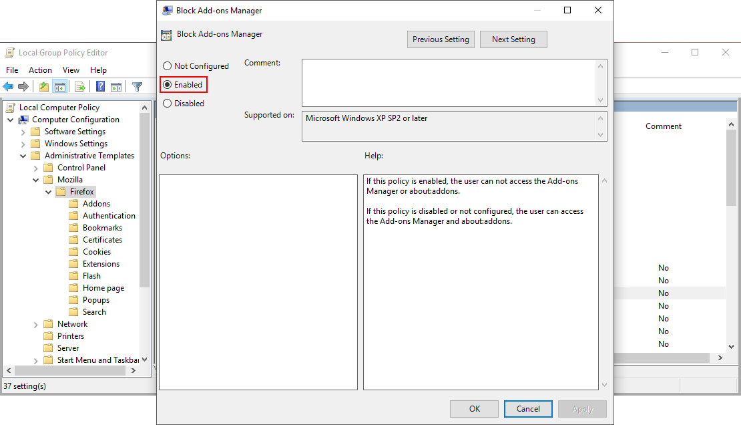The height and width of the screenshot is (425, 741).
Task: Click the dialog title bar icon of Block Add-ons Manager
Action: (168, 11)
